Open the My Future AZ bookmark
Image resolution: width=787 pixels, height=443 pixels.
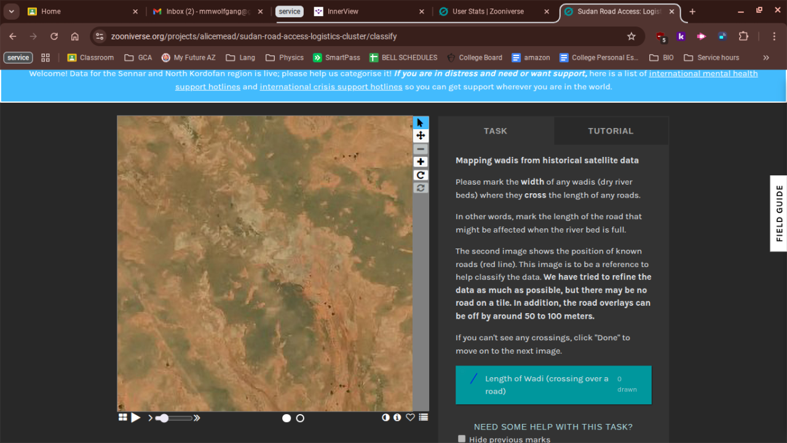189,57
